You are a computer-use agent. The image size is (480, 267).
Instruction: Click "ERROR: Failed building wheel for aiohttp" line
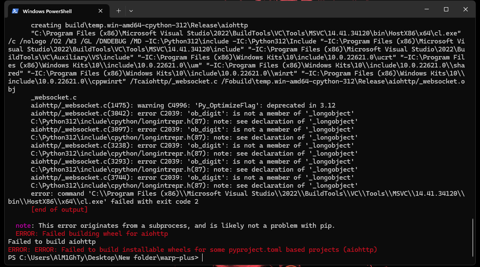pos(92,234)
